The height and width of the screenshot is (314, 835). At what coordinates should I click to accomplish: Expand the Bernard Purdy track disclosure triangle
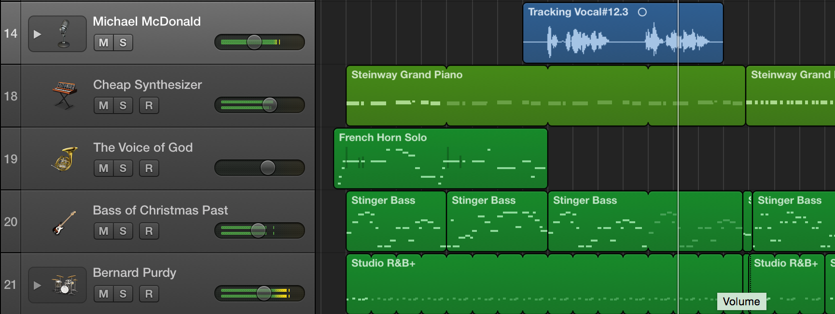[37, 285]
